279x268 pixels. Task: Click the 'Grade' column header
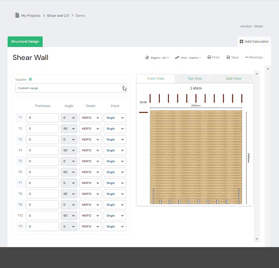(90, 106)
